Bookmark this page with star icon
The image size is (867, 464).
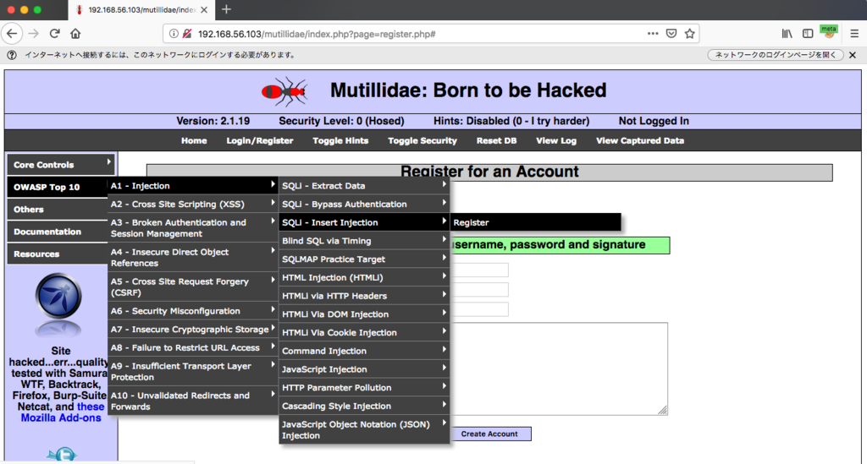click(689, 34)
